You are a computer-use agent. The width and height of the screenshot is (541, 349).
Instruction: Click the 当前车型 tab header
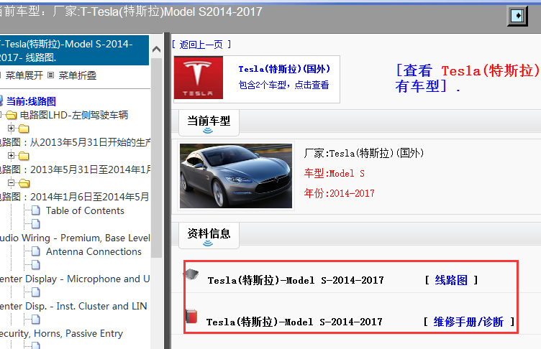209,124
